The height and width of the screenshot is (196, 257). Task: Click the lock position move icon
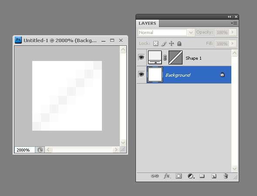coord(172,44)
